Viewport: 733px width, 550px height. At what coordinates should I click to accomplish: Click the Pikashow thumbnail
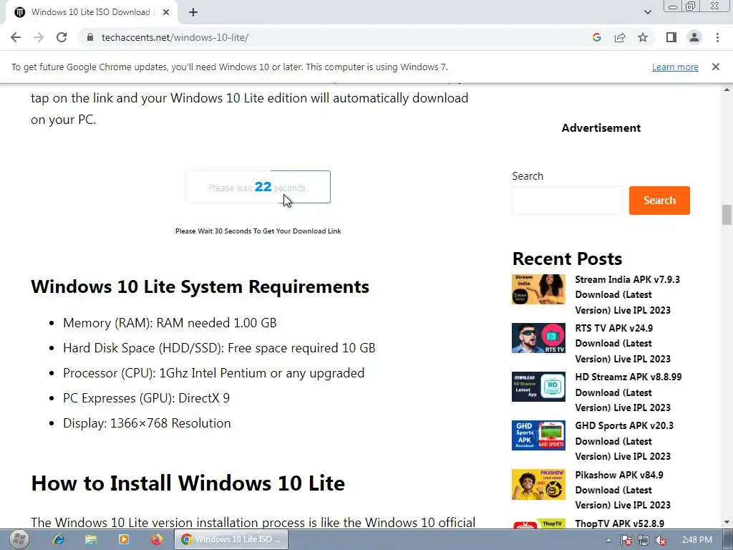[x=538, y=484]
